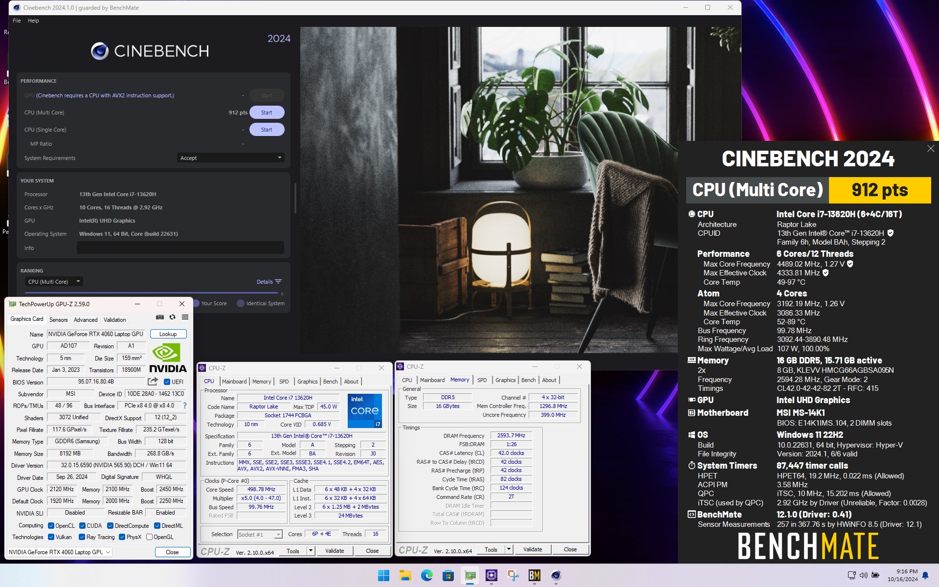The width and height of the screenshot is (939, 587).
Task: Click the Cinebench title bar logo
Action: 17,7
